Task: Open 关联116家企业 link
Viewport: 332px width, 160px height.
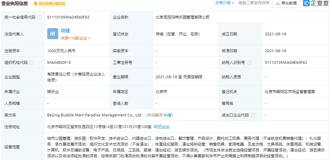Action: coord(76,38)
